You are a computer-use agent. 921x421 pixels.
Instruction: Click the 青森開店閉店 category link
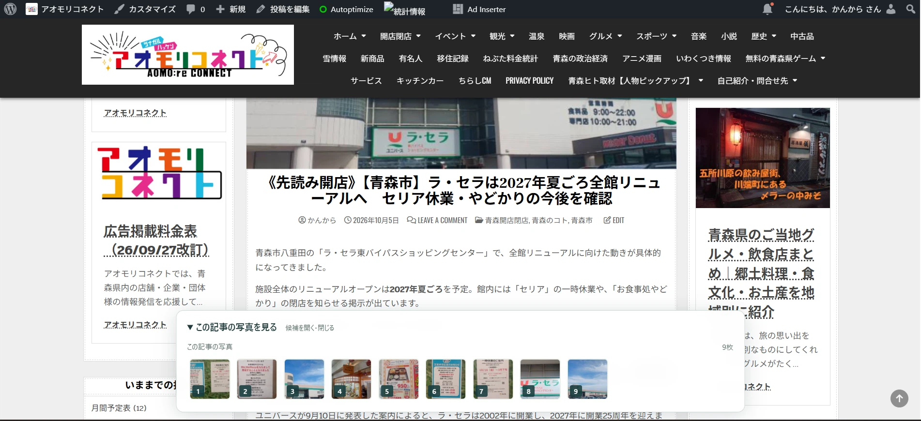click(x=507, y=220)
